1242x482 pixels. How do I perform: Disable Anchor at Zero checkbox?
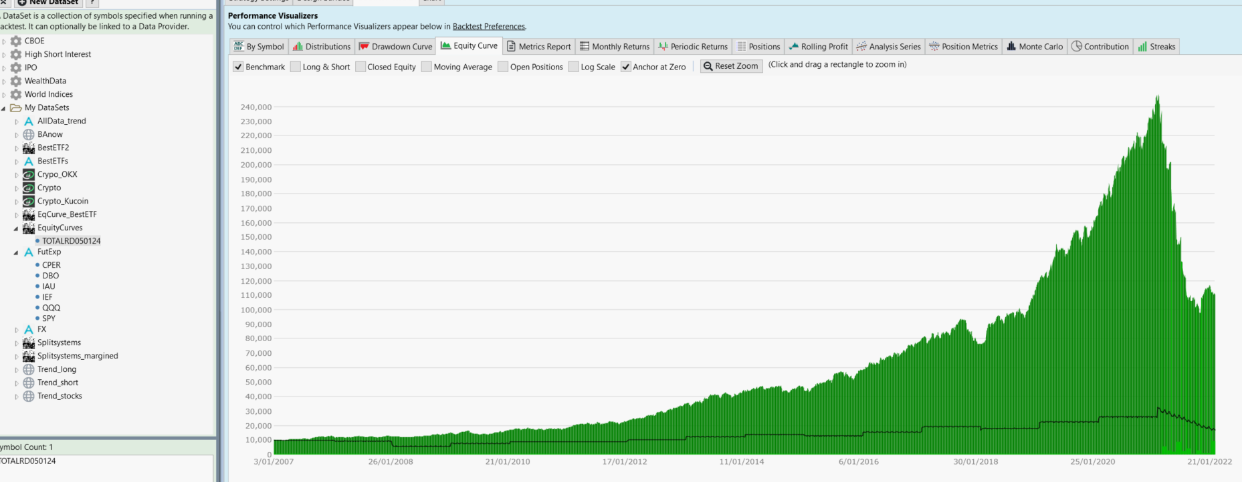coord(625,67)
